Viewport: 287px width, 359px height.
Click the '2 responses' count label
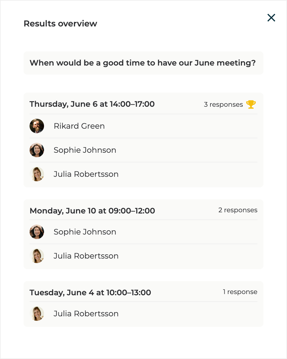(x=238, y=210)
